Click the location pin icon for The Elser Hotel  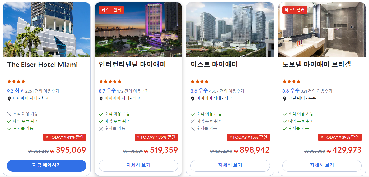pyautogui.click(x=9, y=98)
